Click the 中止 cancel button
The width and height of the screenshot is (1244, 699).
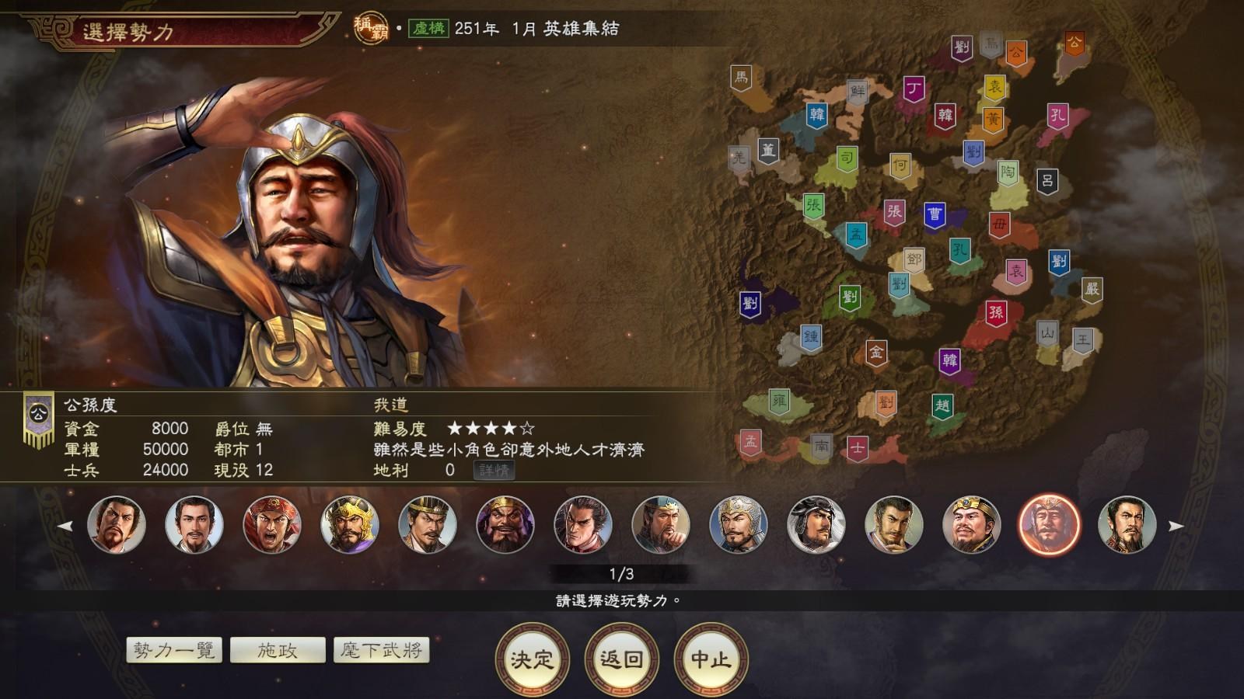tap(711, 660)
